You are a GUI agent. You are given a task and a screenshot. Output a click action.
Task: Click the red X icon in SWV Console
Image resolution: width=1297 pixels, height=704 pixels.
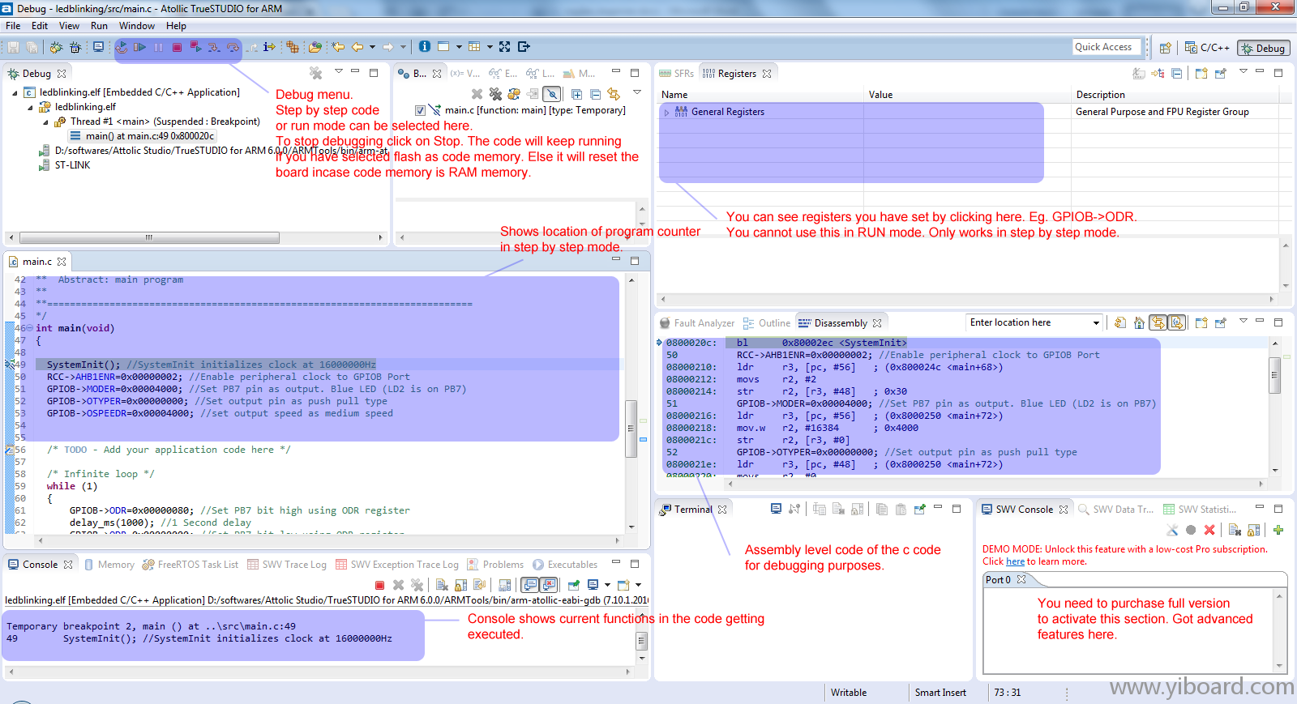click(1209, 530)
